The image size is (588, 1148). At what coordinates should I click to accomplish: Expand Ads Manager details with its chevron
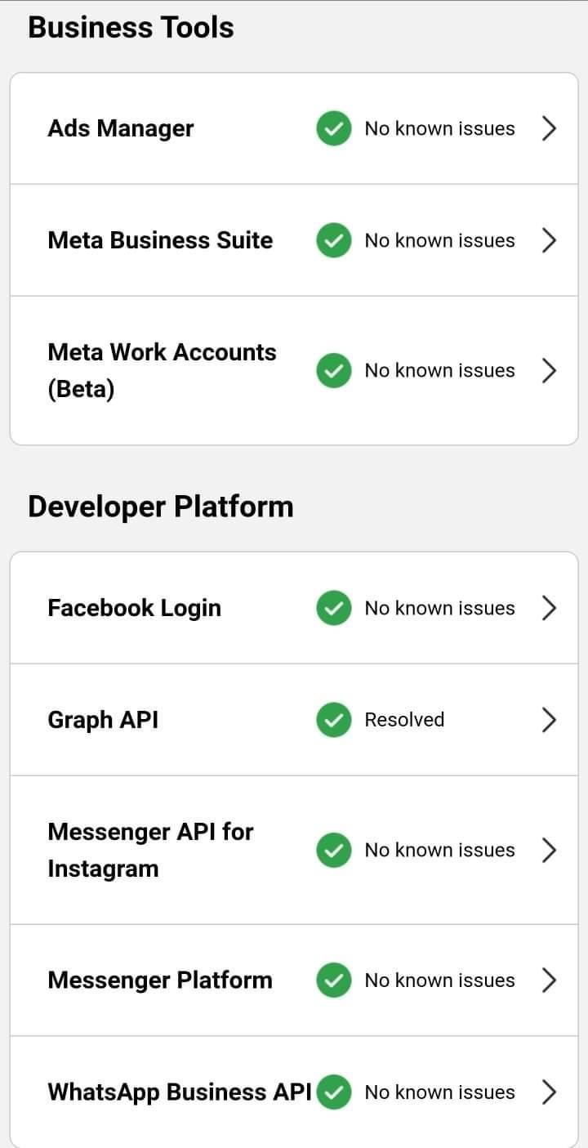click(550, 128)
